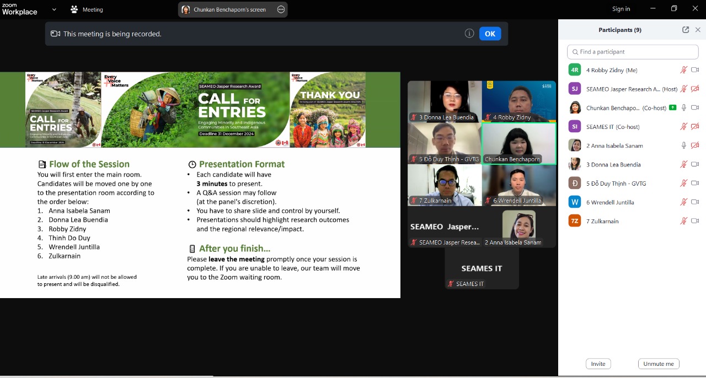Pop out the Participants panel
Image resolution: width=706 pixels, height=378 pixels.
click(686, 30)
